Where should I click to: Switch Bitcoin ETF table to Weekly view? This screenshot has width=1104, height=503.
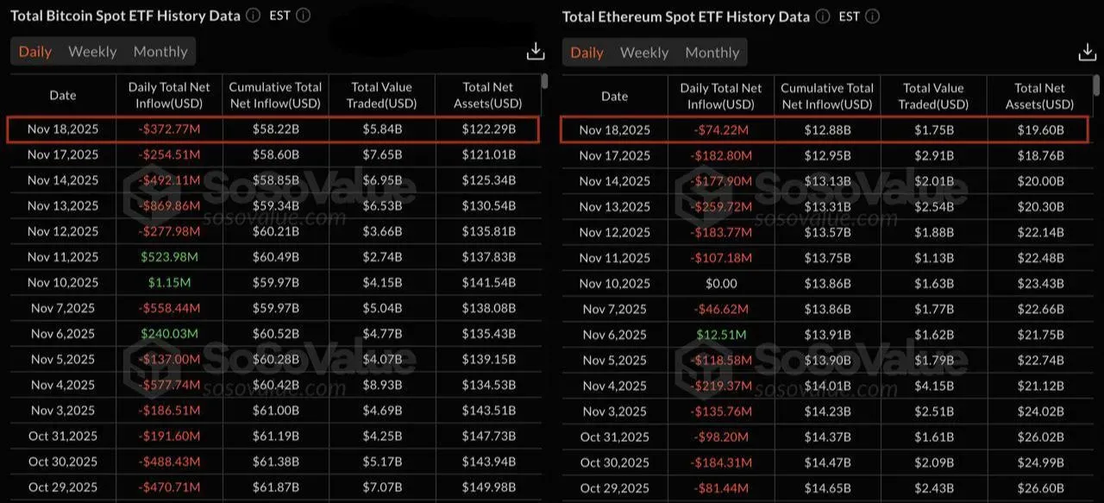coord(92,52)
